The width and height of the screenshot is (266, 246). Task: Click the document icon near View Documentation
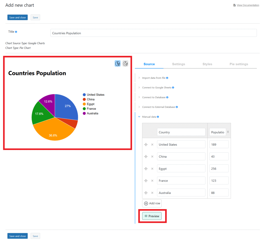point(235,5)
